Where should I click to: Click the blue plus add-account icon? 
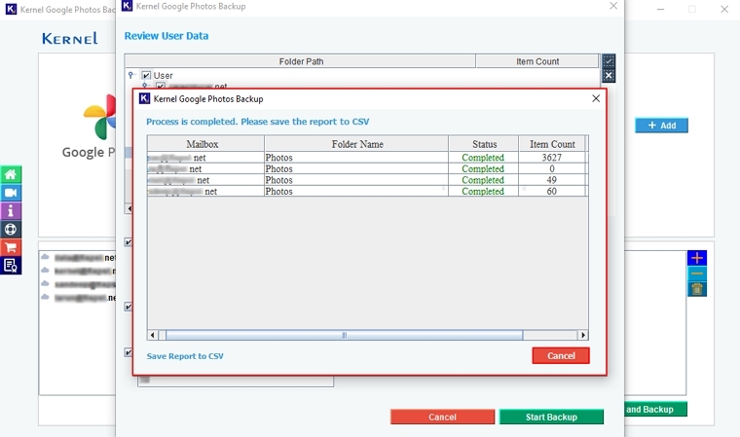[x=697, y=258]
